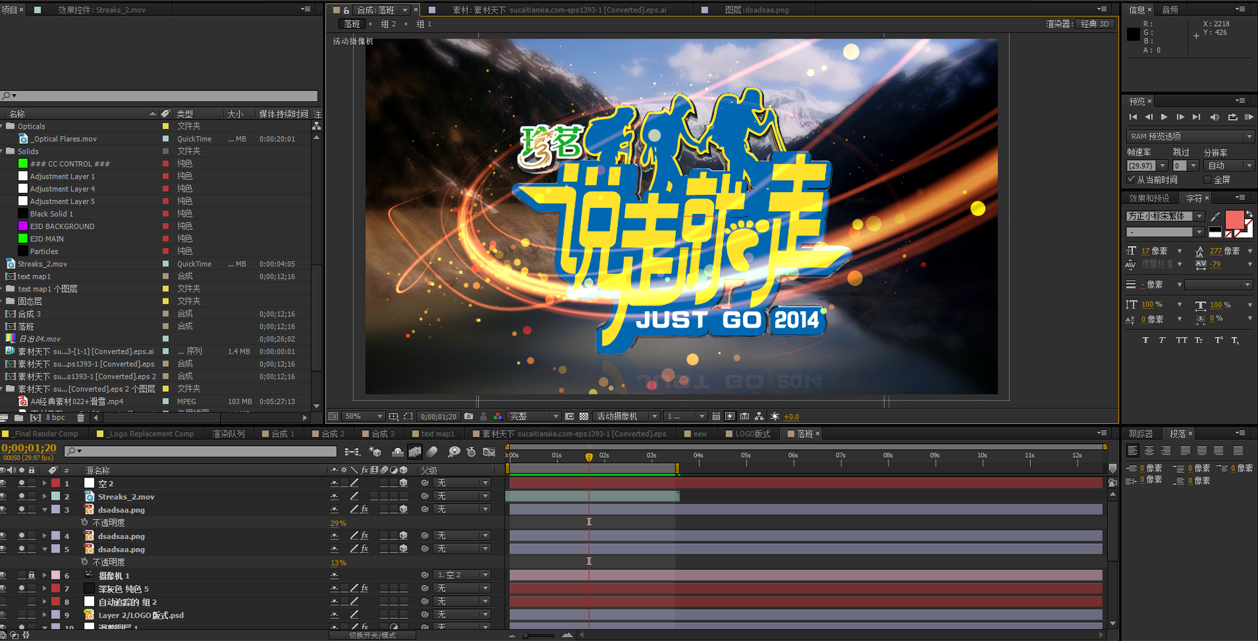The image size is (1258, 641).
Task: Create a new folder in project panel
Action: [x=19, y=417]
